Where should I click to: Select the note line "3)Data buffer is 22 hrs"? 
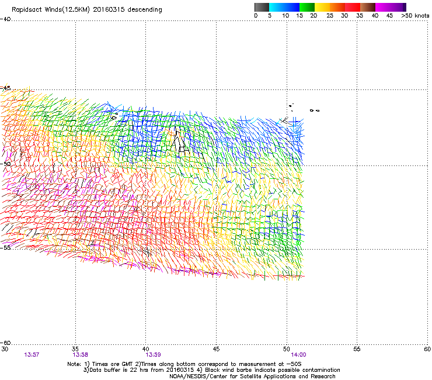pos(211,370)
